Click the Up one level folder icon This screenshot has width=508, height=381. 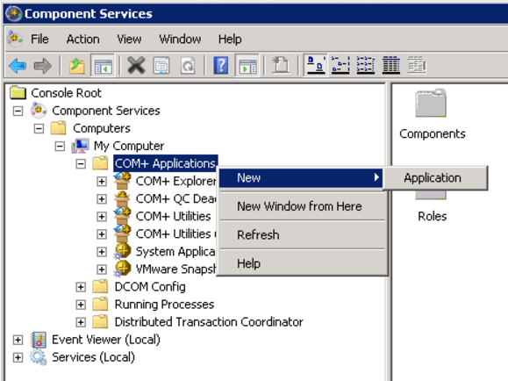77,66
